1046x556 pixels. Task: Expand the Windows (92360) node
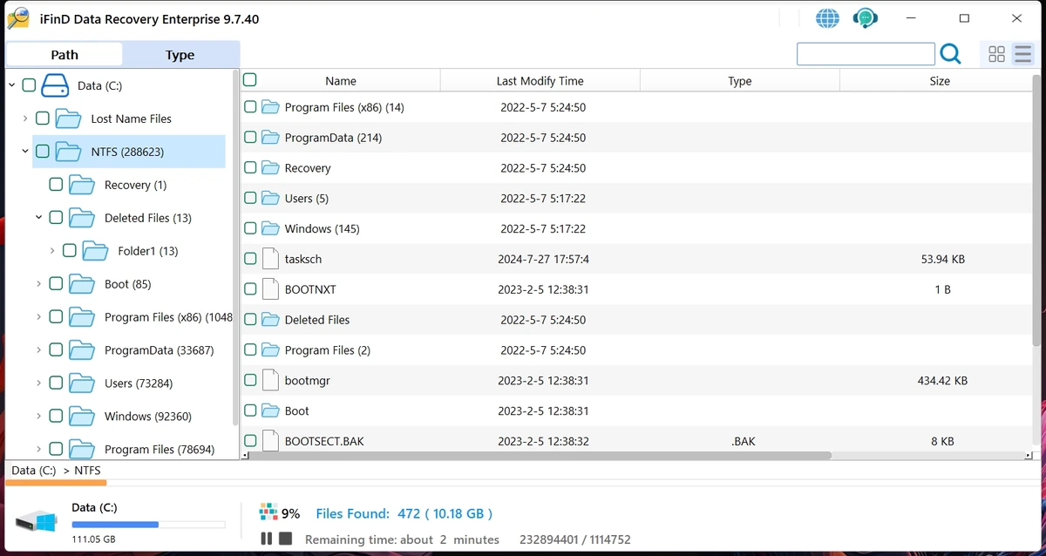click(38, 417)
